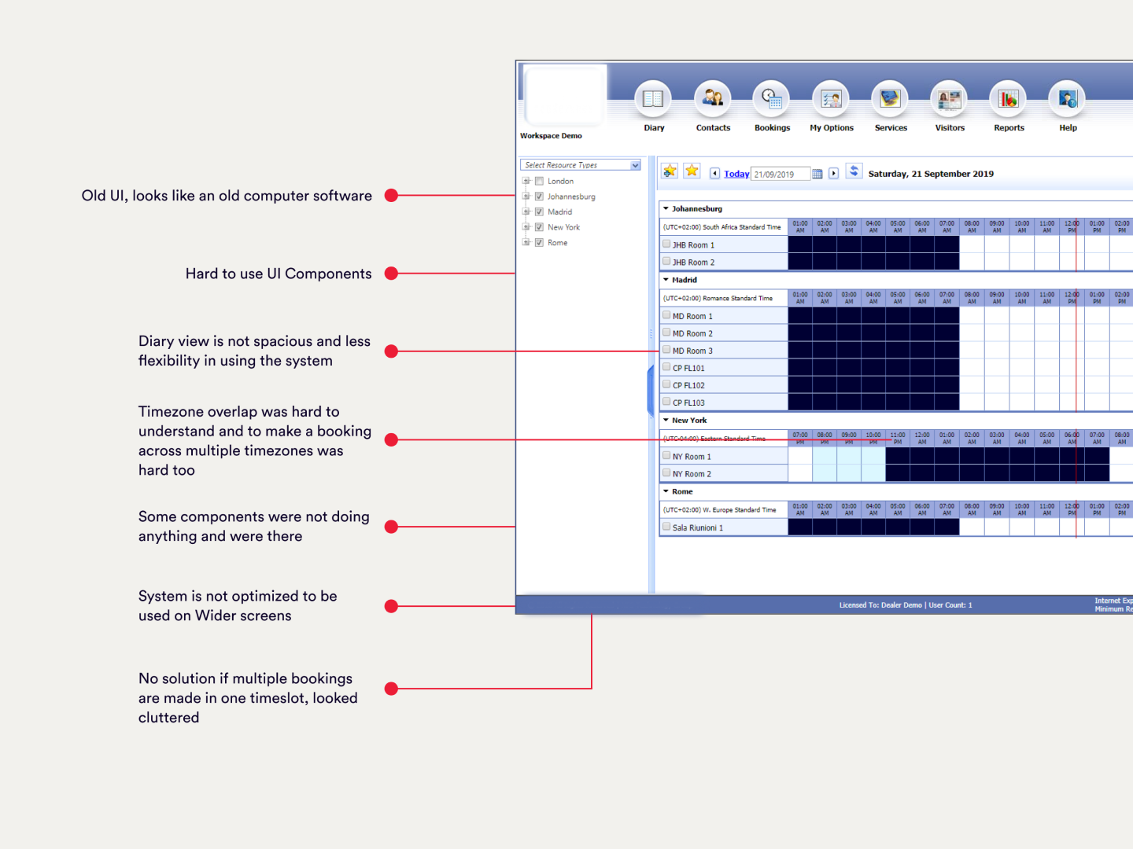Click London label in resource tree
Screen dimensions: 1133x849
tap(560, 181)
